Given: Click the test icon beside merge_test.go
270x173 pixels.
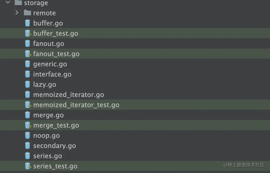Looking at the screenshot, I should tap(28, 125).
